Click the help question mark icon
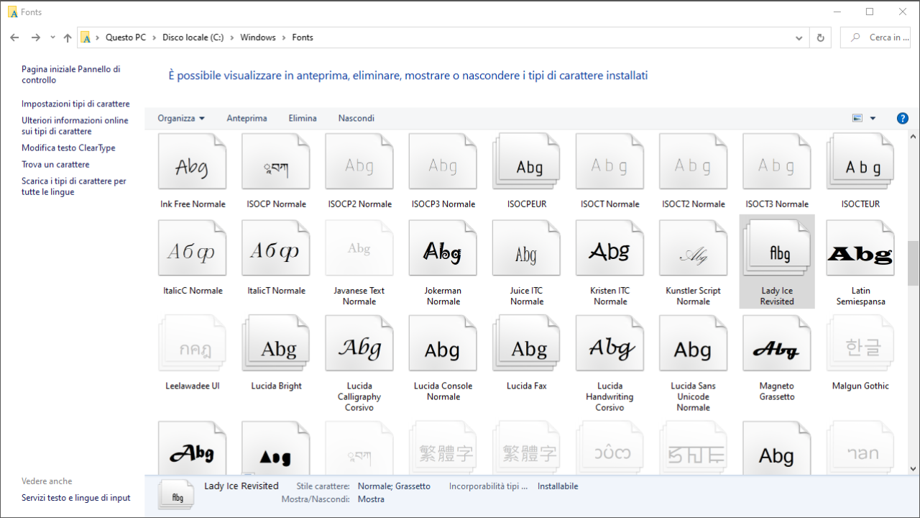 (x=903, y=119)
